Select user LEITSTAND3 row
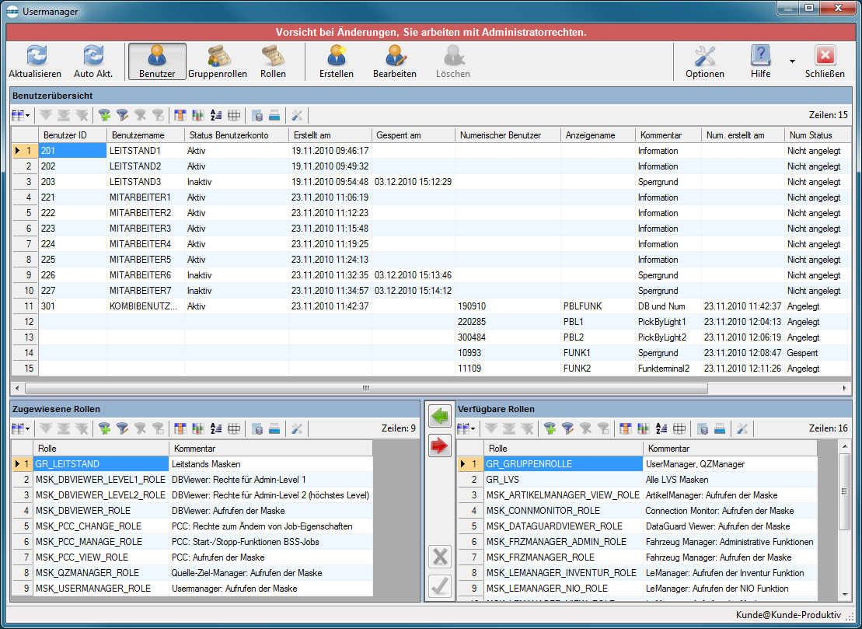862x629 pixels. point(431,182)
